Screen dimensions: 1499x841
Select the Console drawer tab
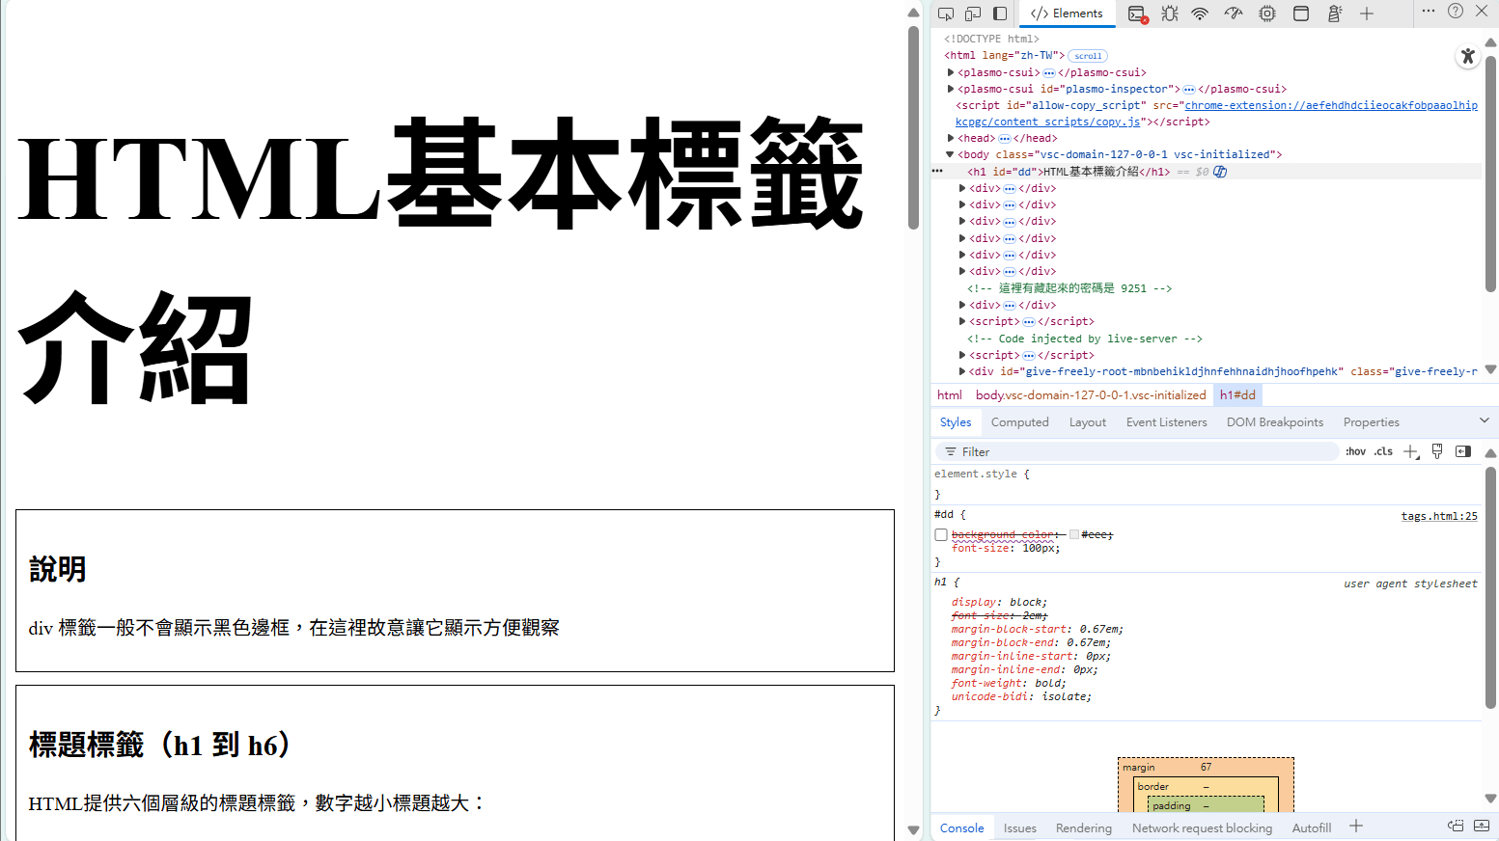962,827
